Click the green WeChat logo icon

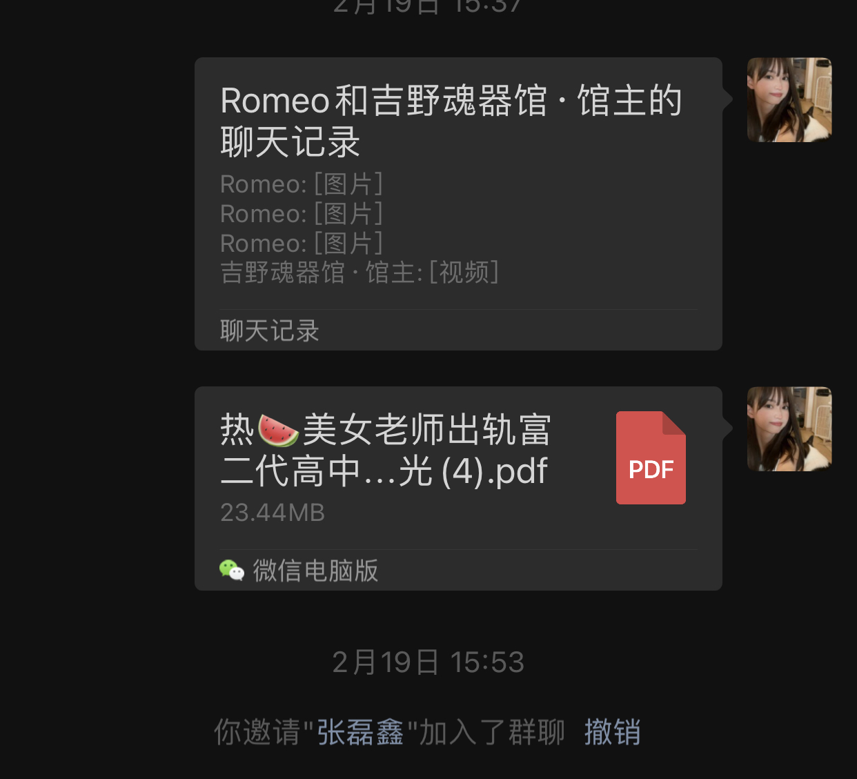coord(232,570)
